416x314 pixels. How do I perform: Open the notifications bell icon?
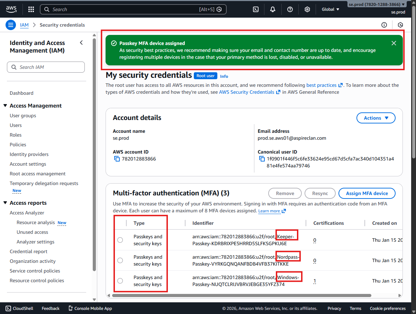(x=273, y=9)
